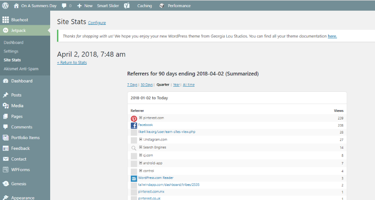The height and width of the screenshot is (200, 375).
Task: Expand the Search Engines referrer row
Action: (x=141, y=148)
